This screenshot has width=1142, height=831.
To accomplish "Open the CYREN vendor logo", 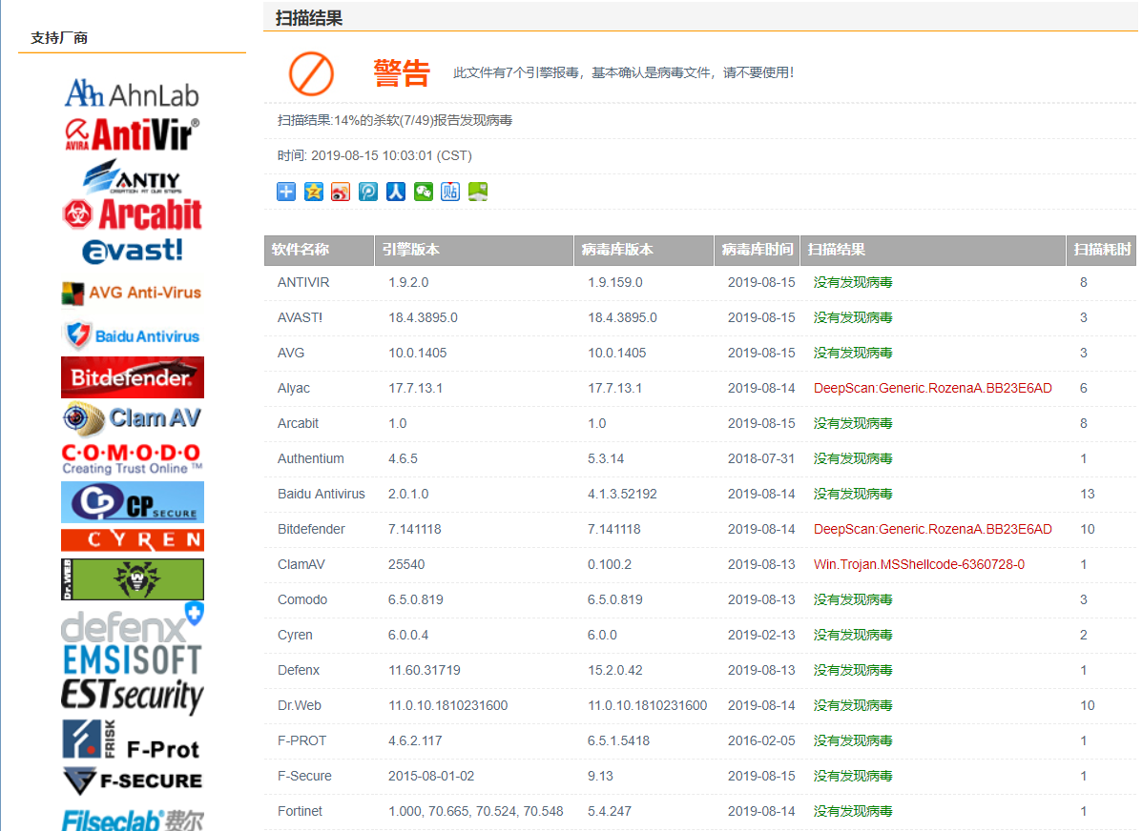I will (x=133, y=540).
